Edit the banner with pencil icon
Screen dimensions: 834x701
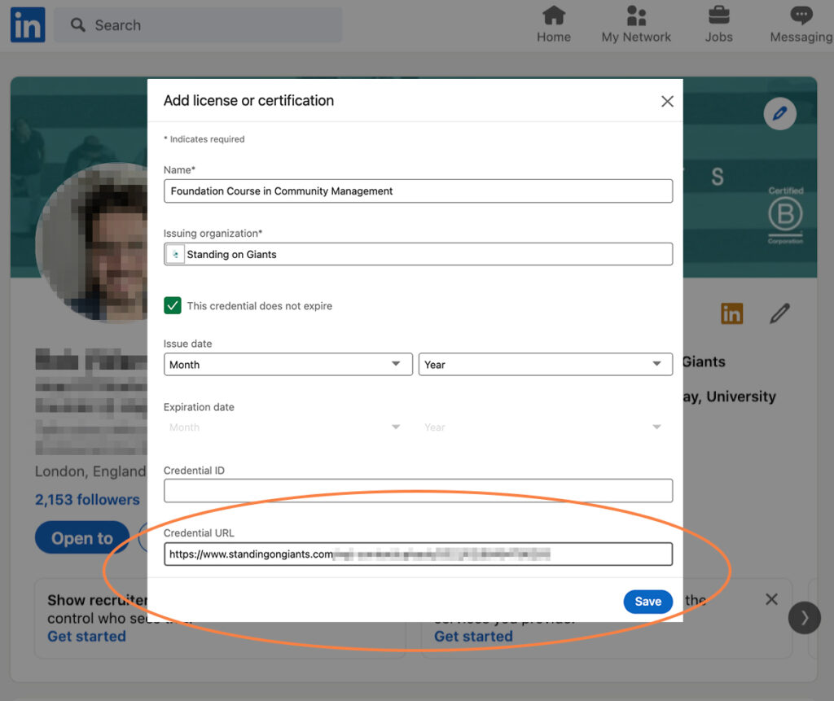click(779, 113)
